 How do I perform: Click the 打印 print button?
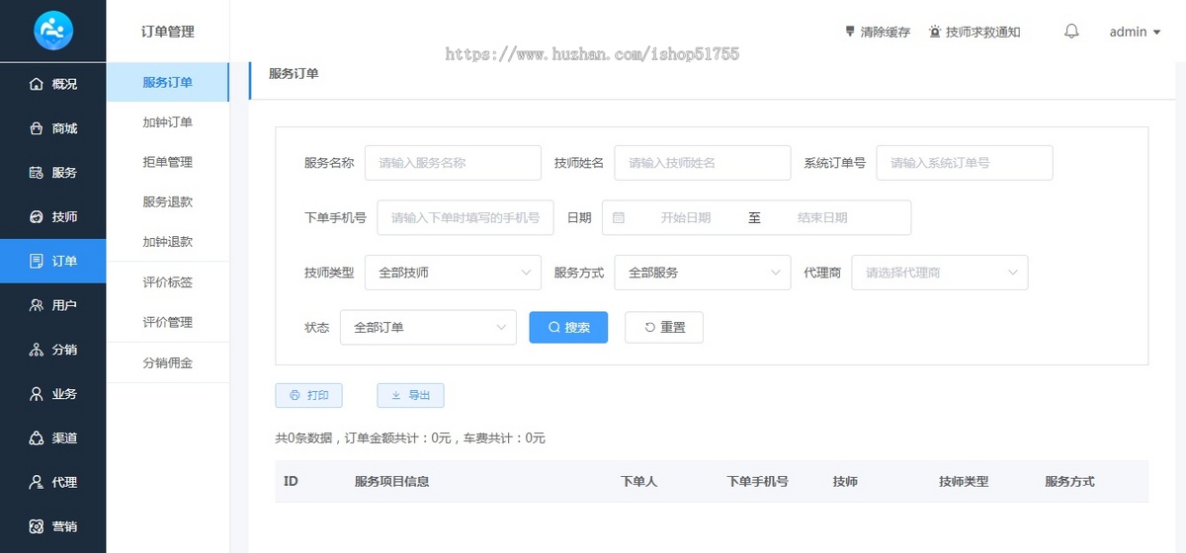pyautogui.click(x=308, y=395)
